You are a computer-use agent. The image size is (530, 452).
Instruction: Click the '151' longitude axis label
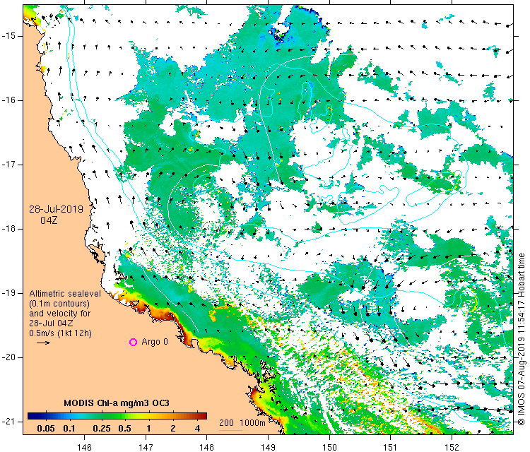point(390,448)
